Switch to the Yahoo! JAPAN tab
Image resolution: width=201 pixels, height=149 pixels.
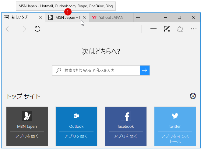[x=111, y=17]
